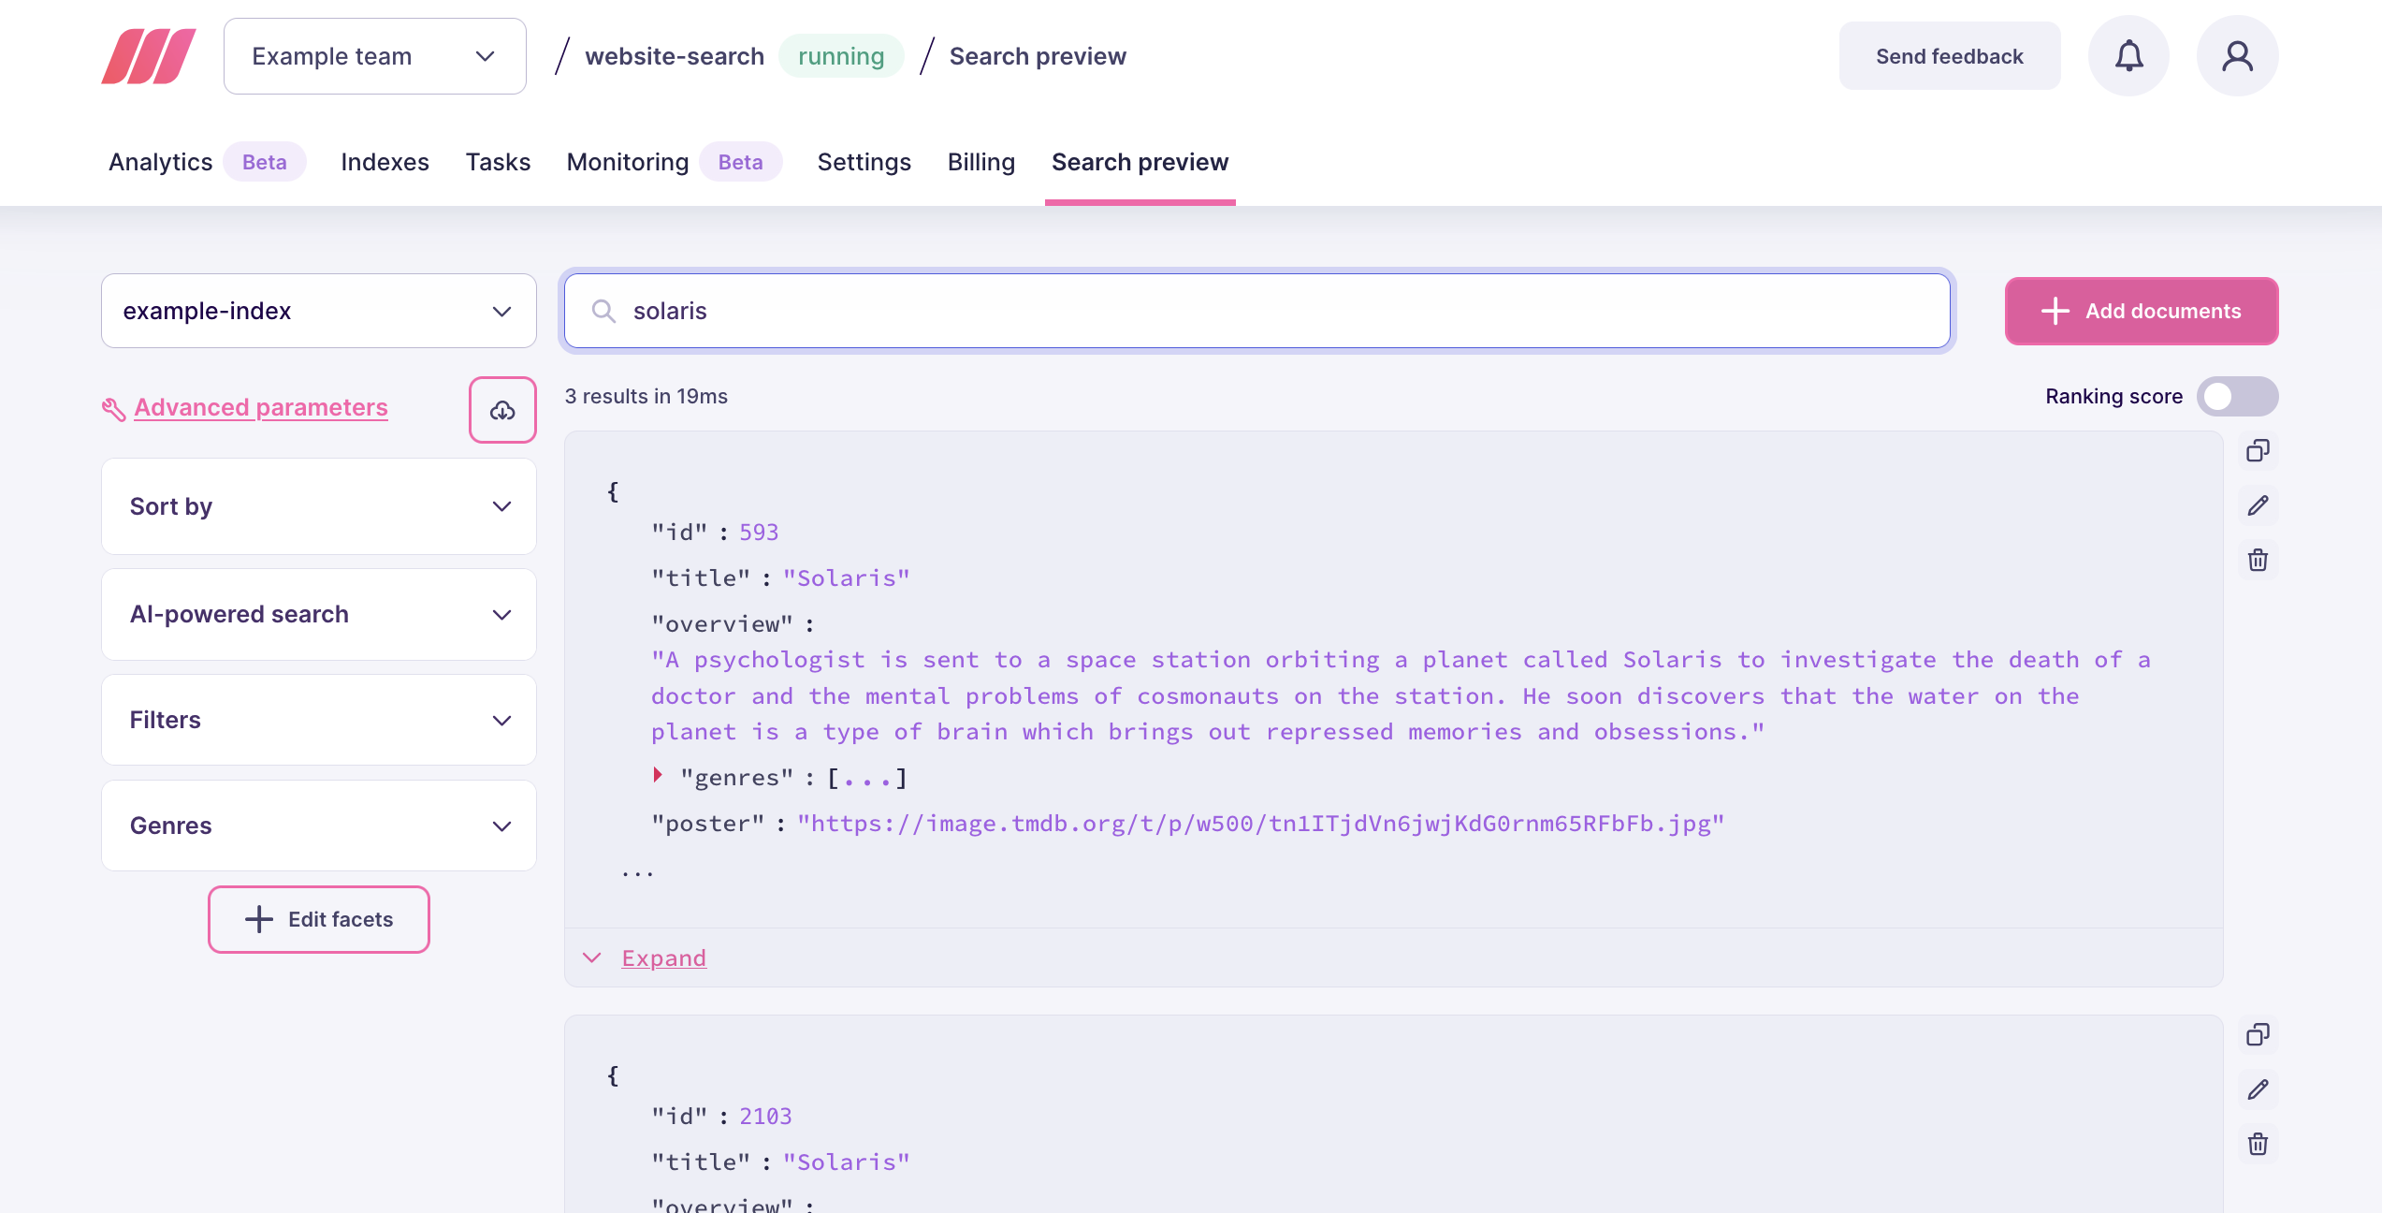Open the Example team dropdown
2382x1213 pixels.
(375, 56)
